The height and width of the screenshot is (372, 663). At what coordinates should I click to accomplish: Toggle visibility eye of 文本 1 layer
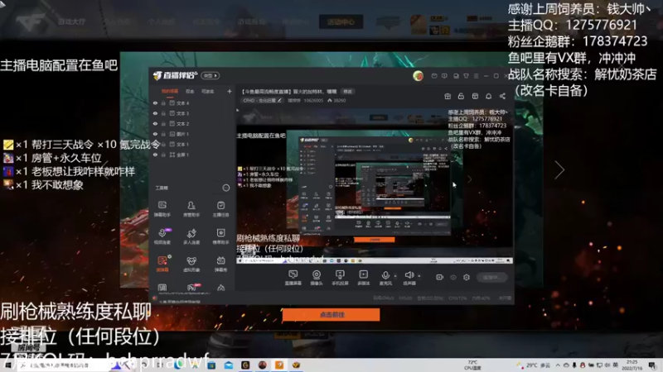[155, 144]
